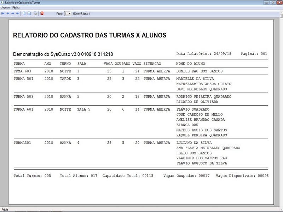Click the NOME DO ALUNO header
The image size is (283, 212).
(191, 64)
